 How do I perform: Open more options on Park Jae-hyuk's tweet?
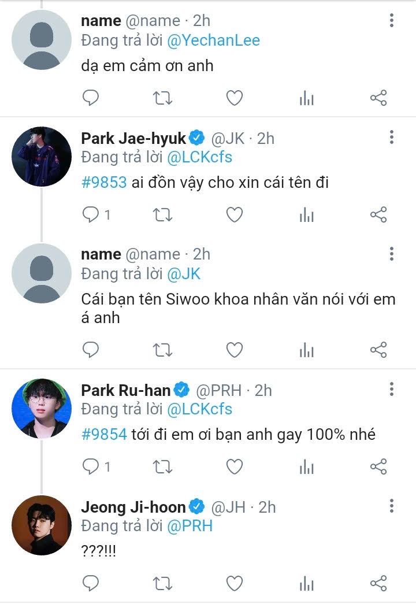pyautogui.click(x=392, y=138)
